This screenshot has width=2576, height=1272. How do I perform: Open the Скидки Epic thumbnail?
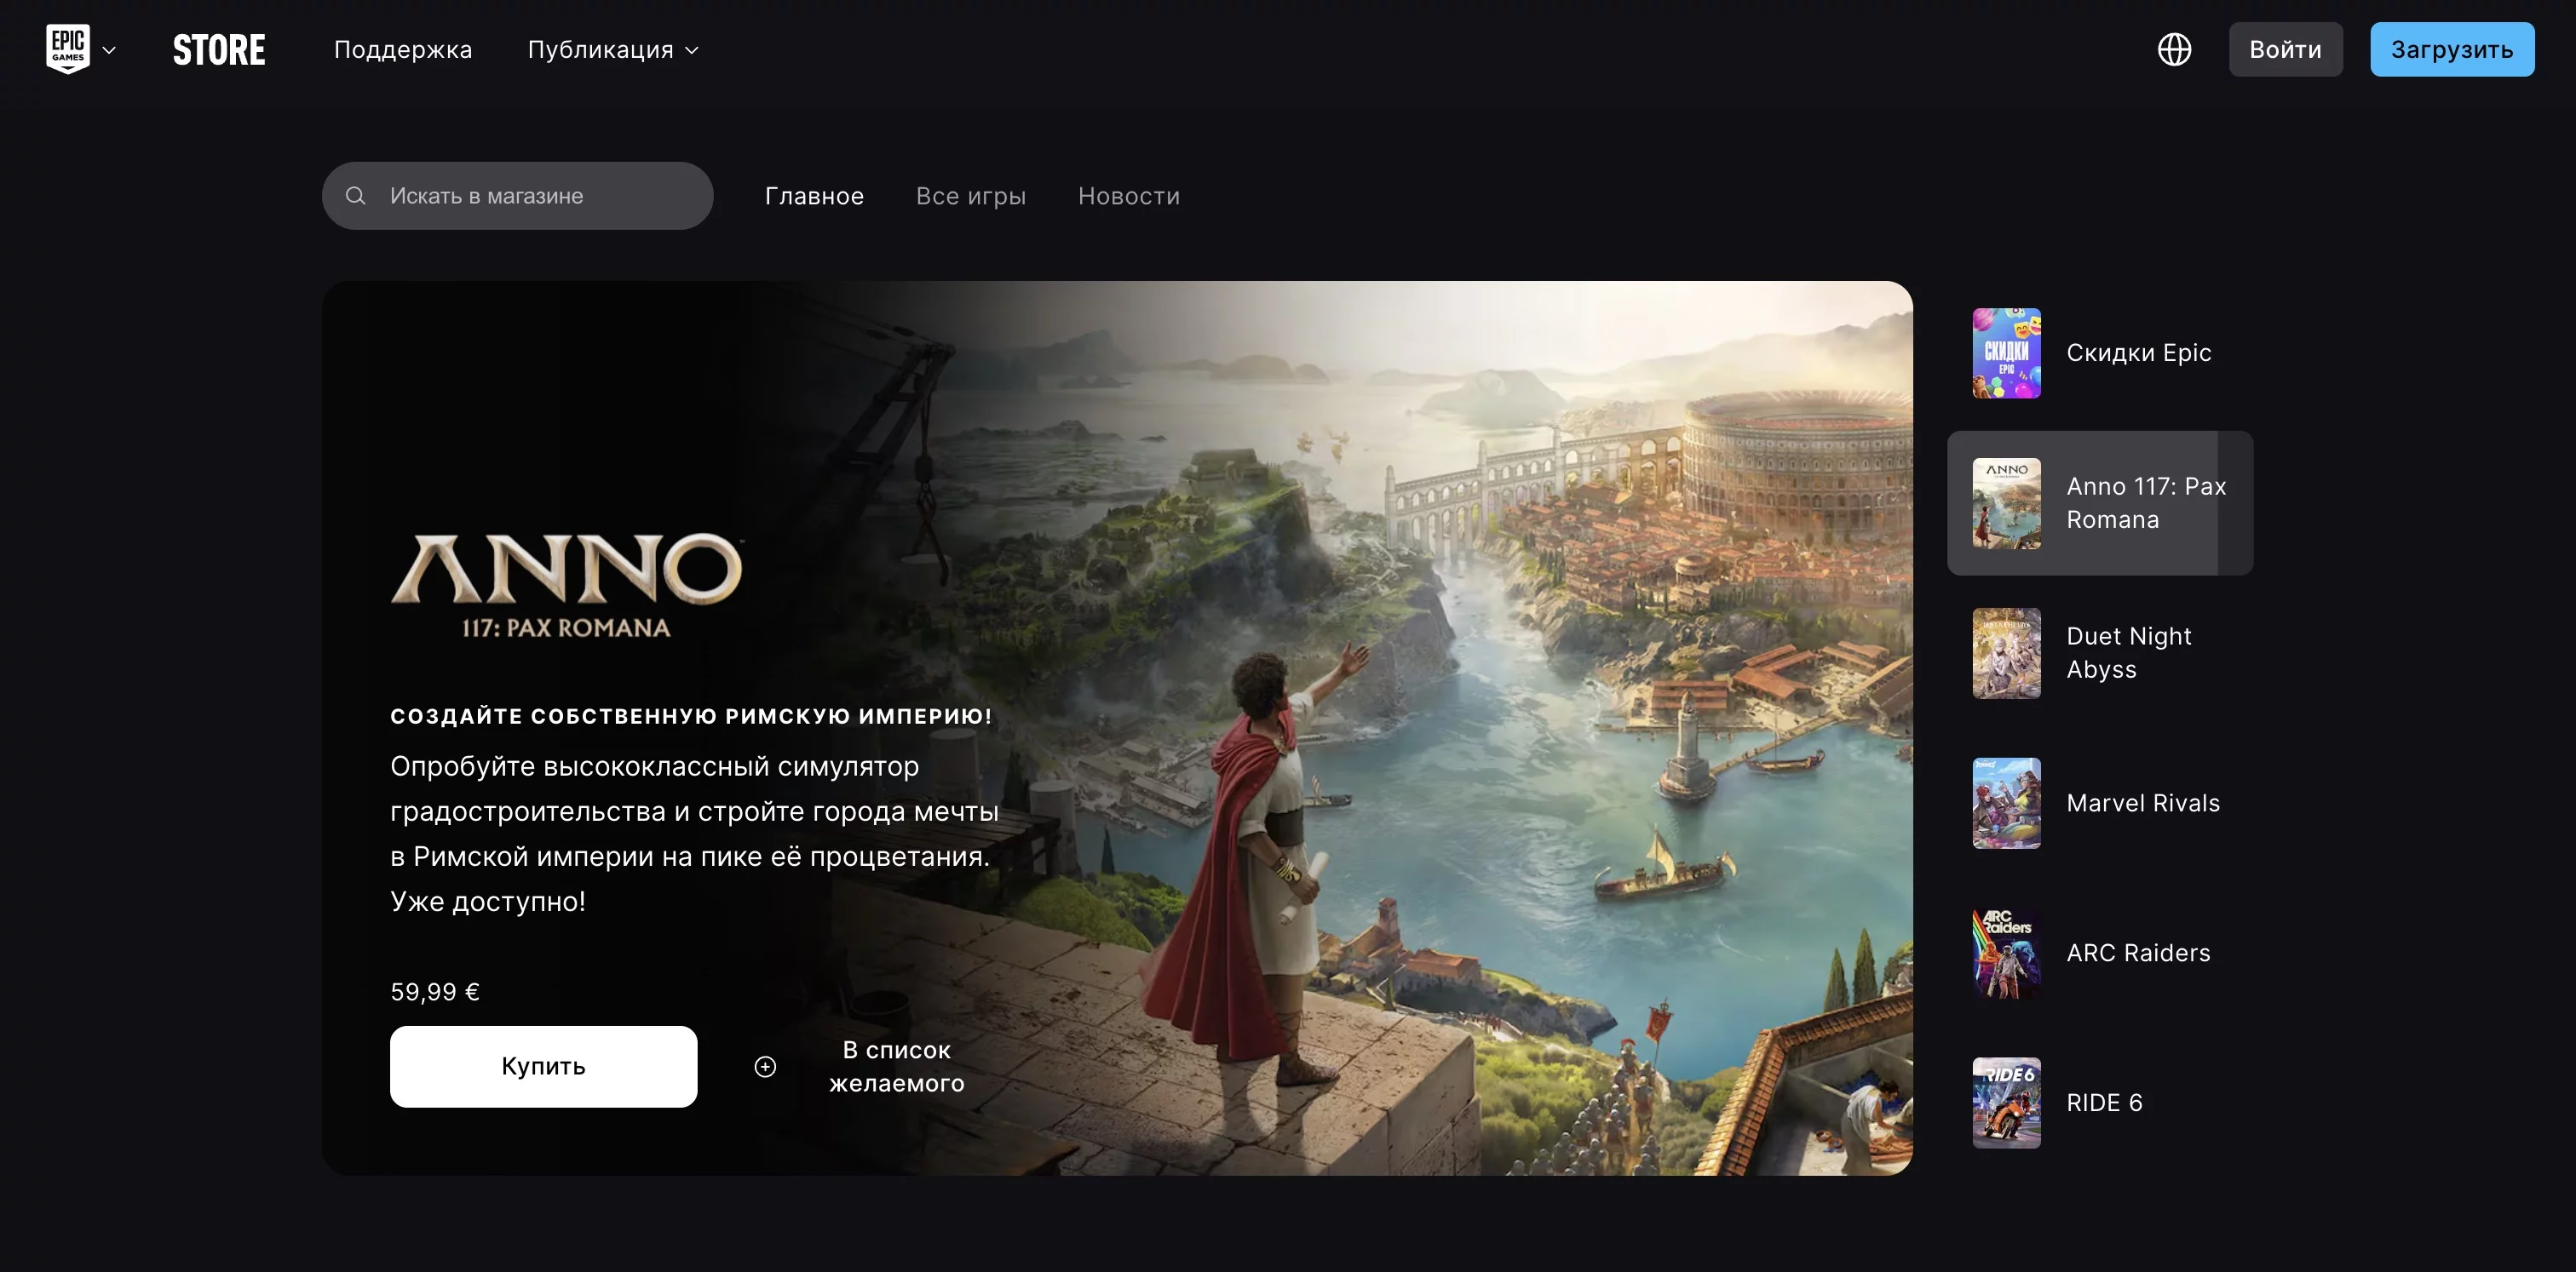click(2006, 352)
